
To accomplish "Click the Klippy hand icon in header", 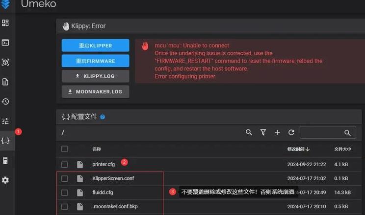I will pyautogui.click(x=66, y=26).
